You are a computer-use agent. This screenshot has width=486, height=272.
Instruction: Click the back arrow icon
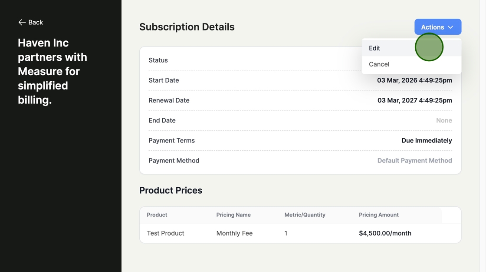[22, 22]
